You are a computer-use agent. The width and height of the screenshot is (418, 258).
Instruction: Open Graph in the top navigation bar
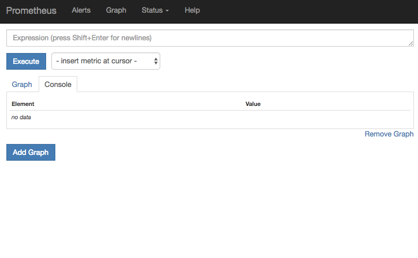[116, 10]
